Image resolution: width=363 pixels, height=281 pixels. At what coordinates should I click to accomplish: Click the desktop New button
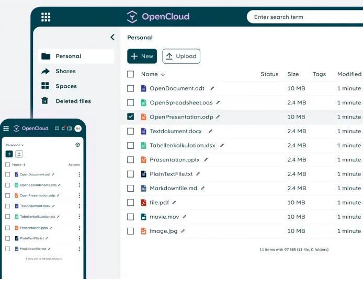[142, 56]
